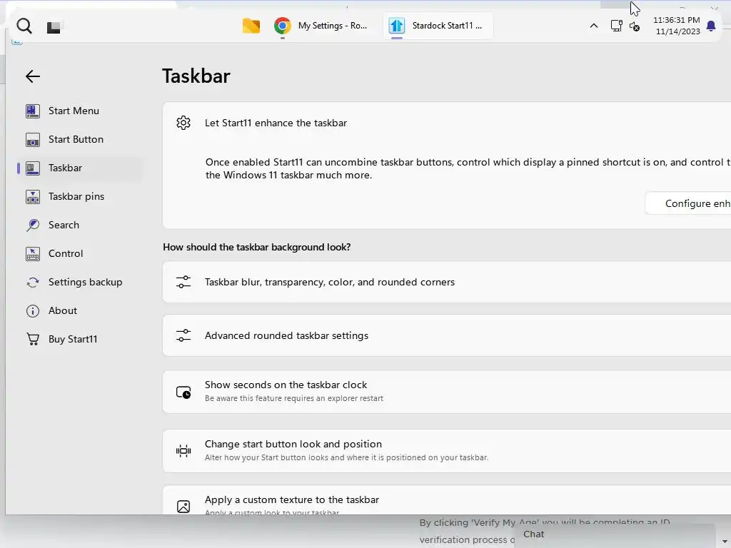Open Taskbar blur, transparency, color settings
The image size is (731, 548).
(447, 282)
